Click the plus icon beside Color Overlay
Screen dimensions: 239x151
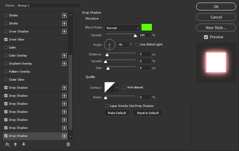(x=64, y=55)
